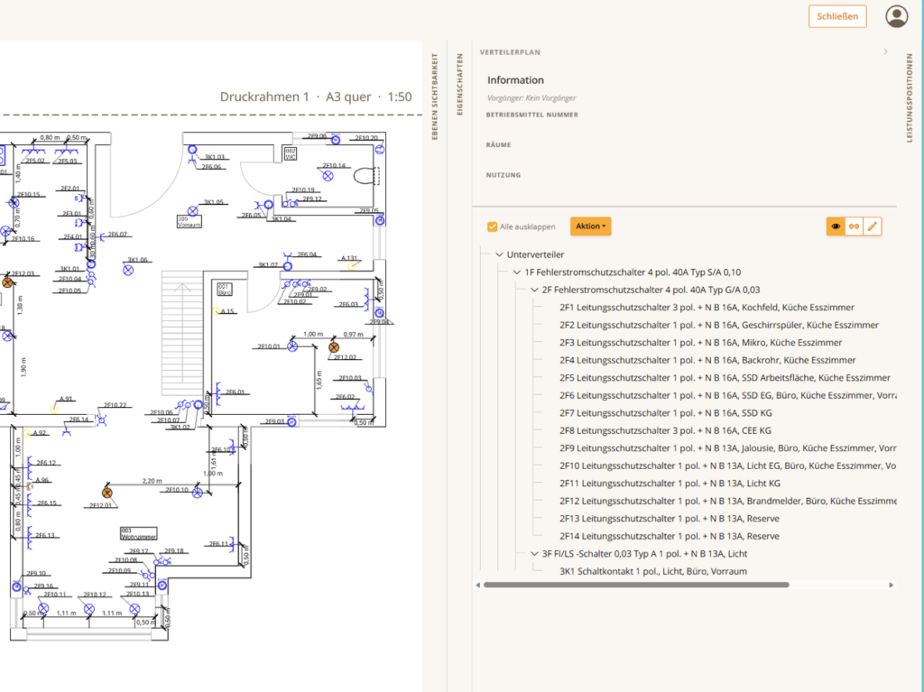This screenshot has width=924, height=692.
Task: Open the Ebenen Sichtbarkeit side tab
Action: [435, 97]
